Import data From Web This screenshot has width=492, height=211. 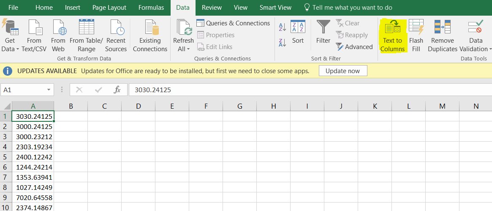pos(58,36)
